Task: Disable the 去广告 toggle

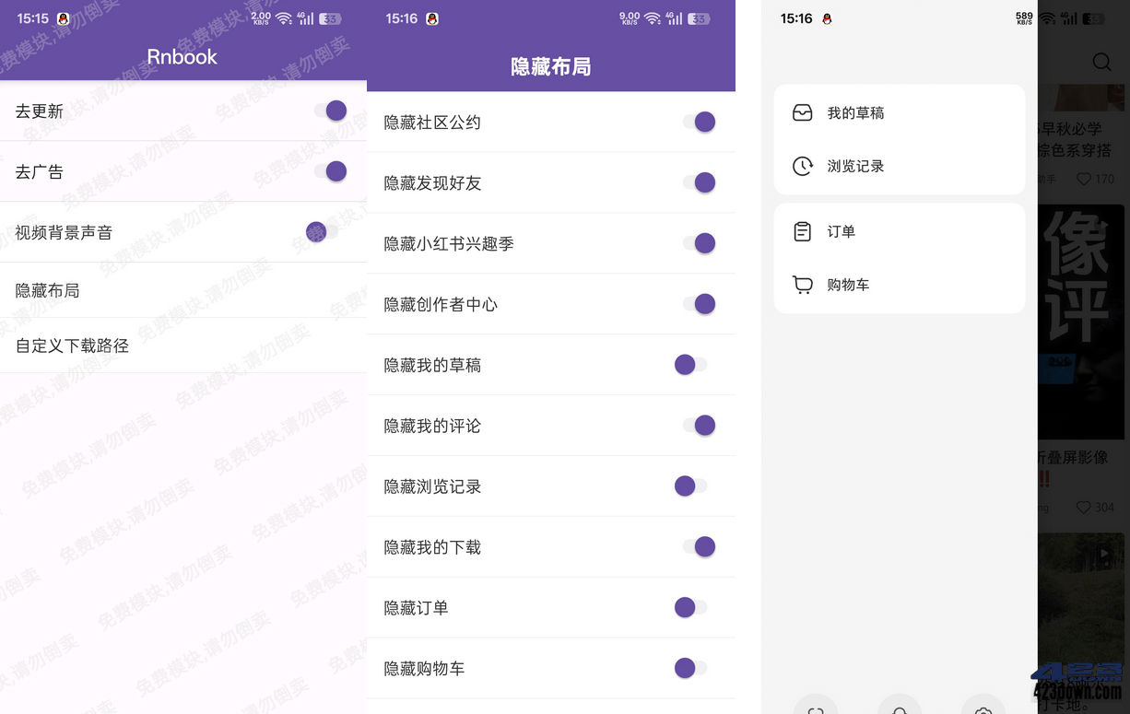Action: (335, 171)
